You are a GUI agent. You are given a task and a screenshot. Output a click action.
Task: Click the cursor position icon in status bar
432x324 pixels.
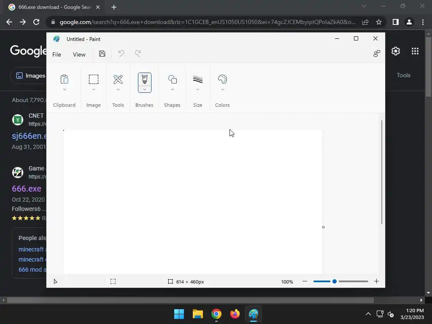[55, 281]
